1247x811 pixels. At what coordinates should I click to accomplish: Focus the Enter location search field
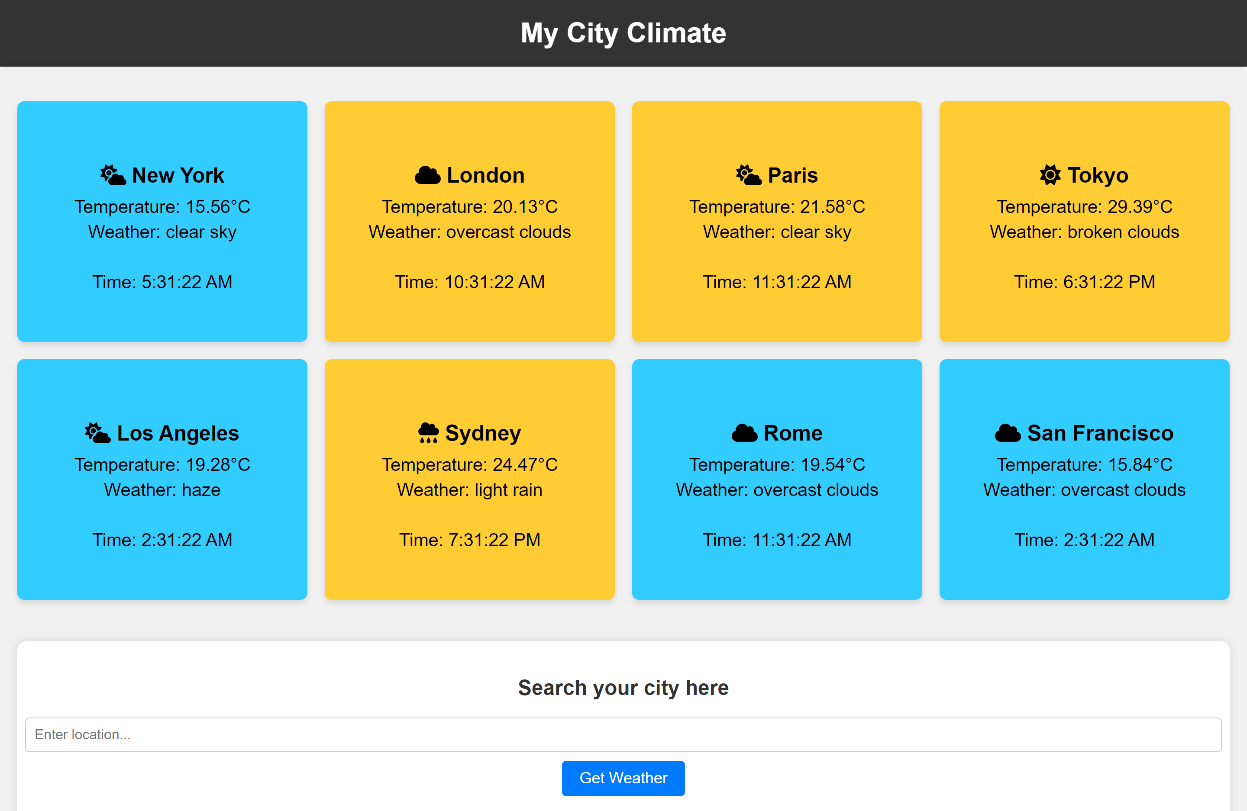(623, 734)
